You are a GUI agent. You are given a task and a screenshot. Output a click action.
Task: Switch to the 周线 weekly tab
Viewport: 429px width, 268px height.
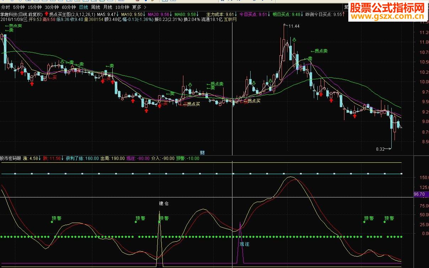tap(95, 7)
